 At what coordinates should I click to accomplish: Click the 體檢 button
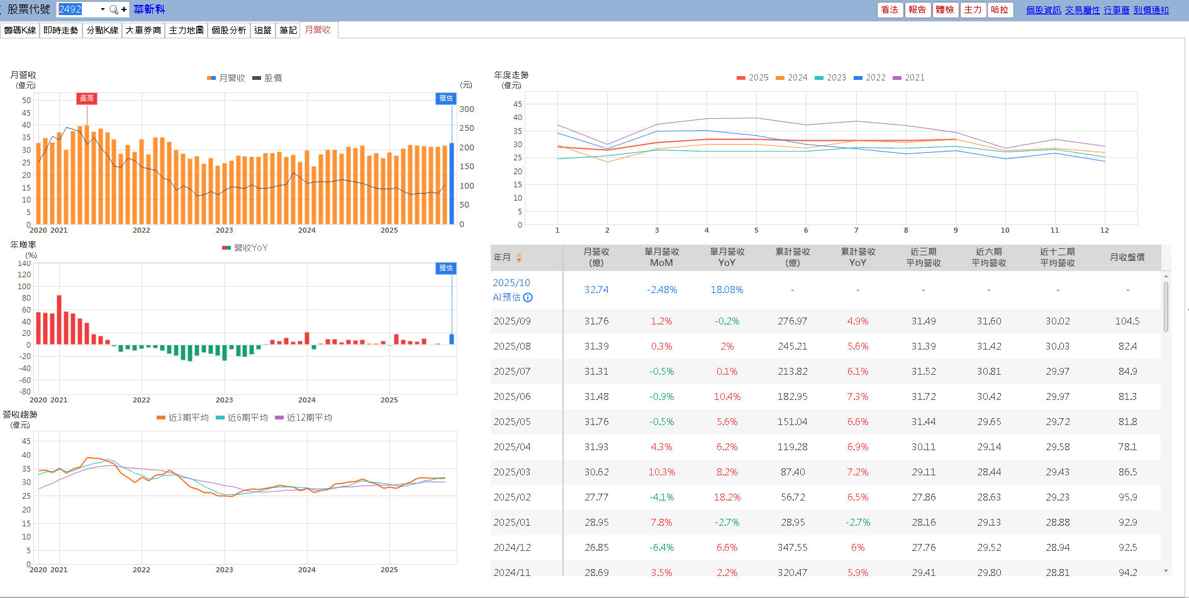tap(945, 9)
